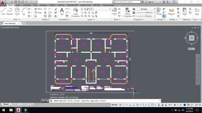Click the MODEL space button in status bar
This screenshot has height=113, width=202.
pos(115,105)
